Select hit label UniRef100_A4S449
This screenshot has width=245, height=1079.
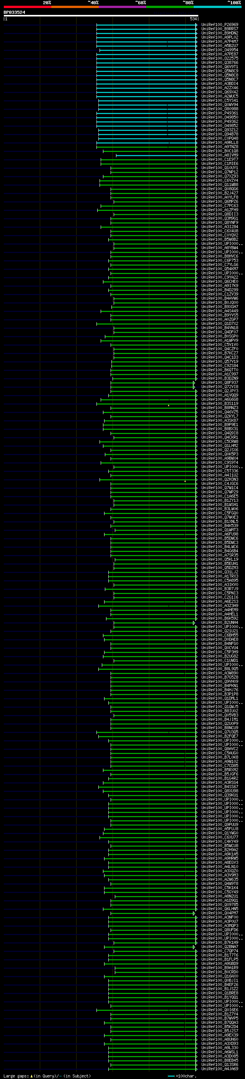[219, 311]
